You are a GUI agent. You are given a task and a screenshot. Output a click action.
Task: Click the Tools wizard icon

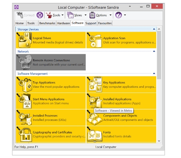[49, 15]
